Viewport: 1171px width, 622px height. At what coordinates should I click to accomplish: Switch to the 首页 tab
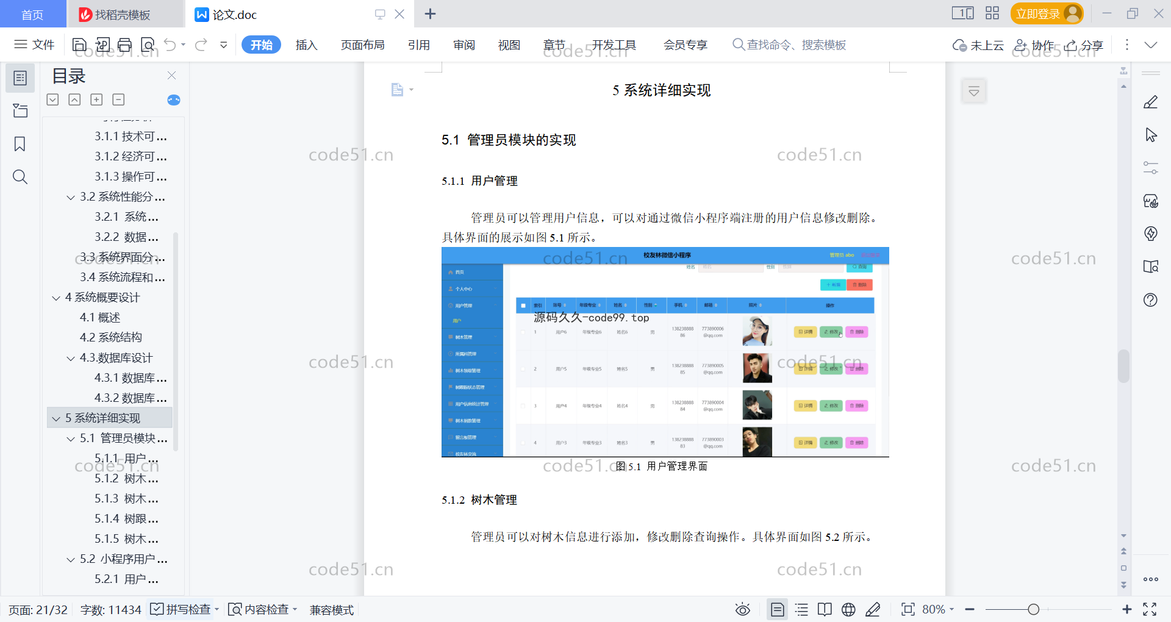[33, 14]
